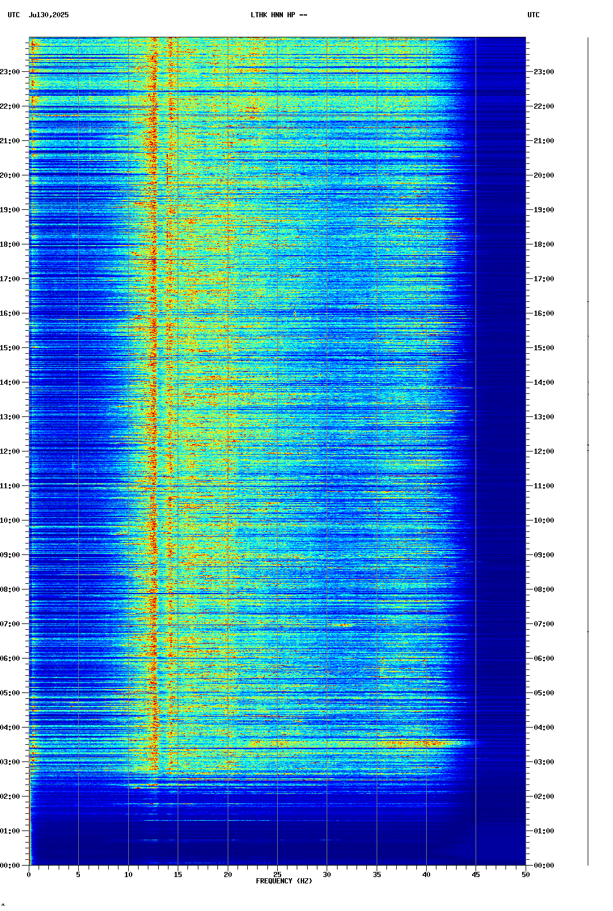Click the '10' frequency tick label
The image size is (613, 911).
pyautogui.click(x=128, y=875)
